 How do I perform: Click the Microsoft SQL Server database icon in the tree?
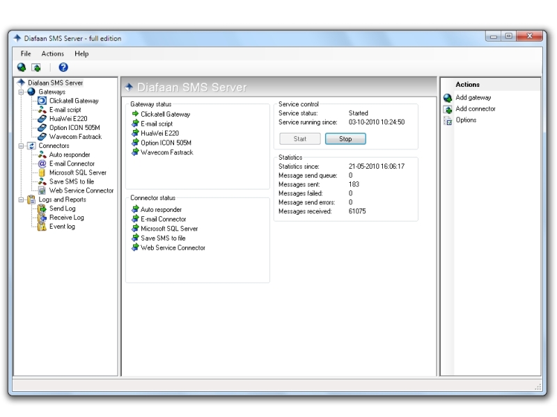click(42, 172)
